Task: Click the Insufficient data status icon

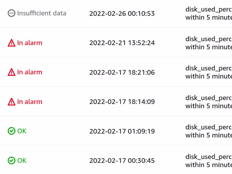Action: [x=11, y=13]
